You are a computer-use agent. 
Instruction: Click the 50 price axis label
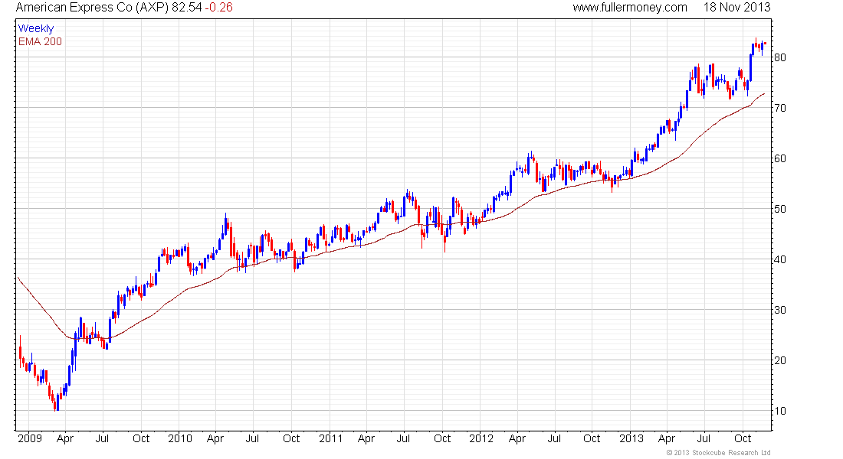click(x=779, y=209)
